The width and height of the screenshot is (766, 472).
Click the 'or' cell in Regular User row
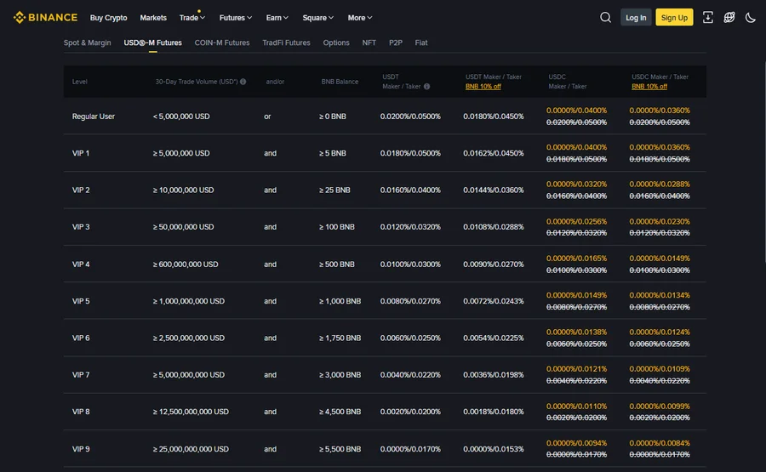click(x=267, y=117)
